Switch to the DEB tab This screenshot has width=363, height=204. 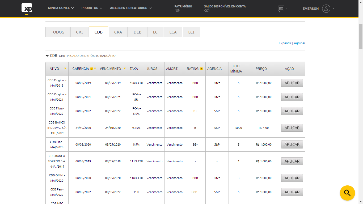[x=137, y=32]
